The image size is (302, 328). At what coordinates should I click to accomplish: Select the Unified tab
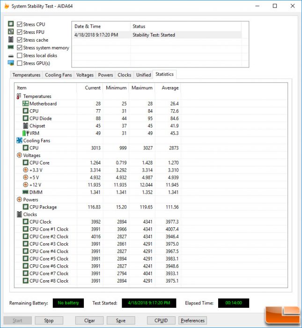pos(143,75)
